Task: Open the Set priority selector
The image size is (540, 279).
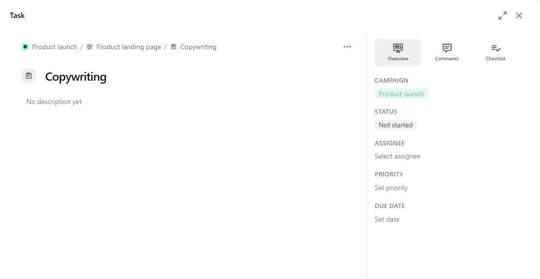Action: pyautogui.click(x=391, y=188)
